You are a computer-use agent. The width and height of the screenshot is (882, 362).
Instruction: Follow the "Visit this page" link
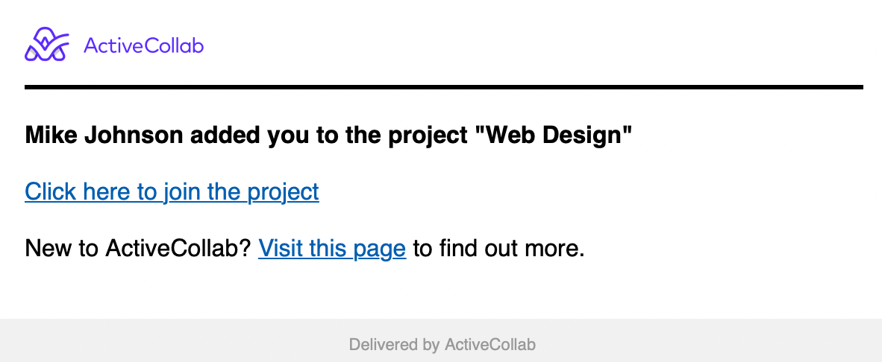(332, 248)
